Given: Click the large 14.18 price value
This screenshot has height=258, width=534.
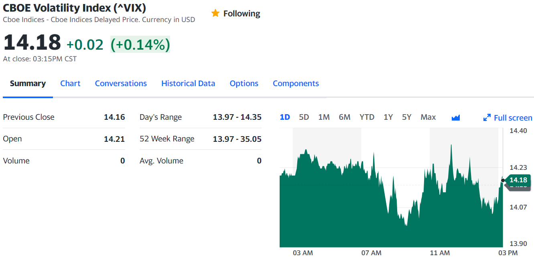Looking at the screenshot, I should pos(32,43).
